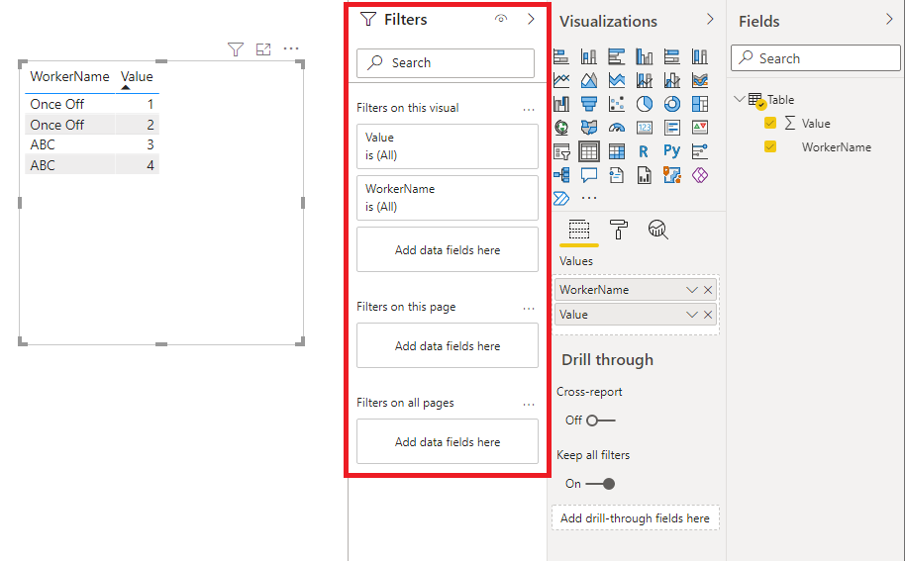Image resolution: width=905 pixels, height=561 pixels.
Task: Open Filters on this page ellipsis menu
Action: 529,309
